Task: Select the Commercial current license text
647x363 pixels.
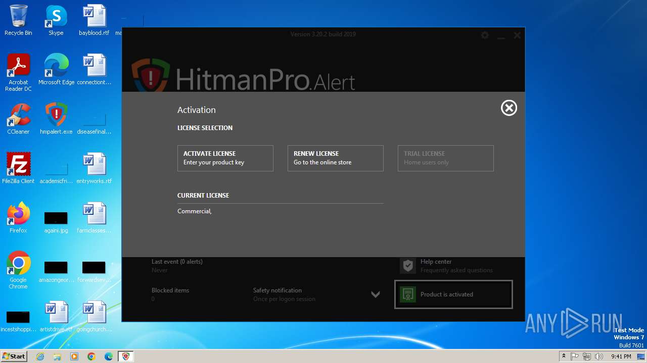Action: [195, 211]
